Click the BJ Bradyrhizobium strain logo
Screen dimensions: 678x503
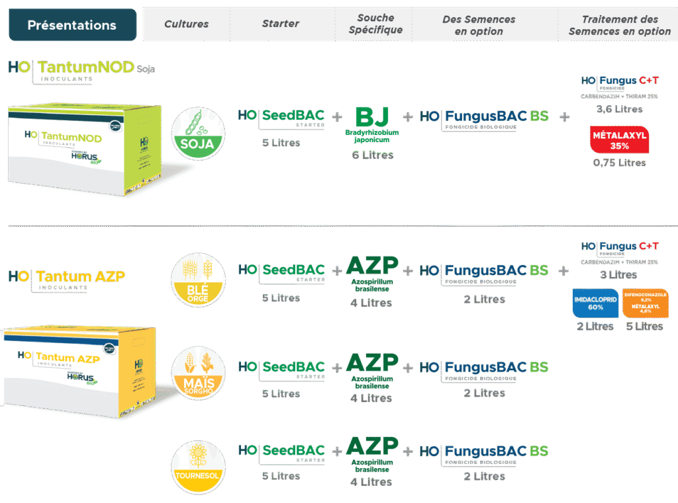point(372,121)
